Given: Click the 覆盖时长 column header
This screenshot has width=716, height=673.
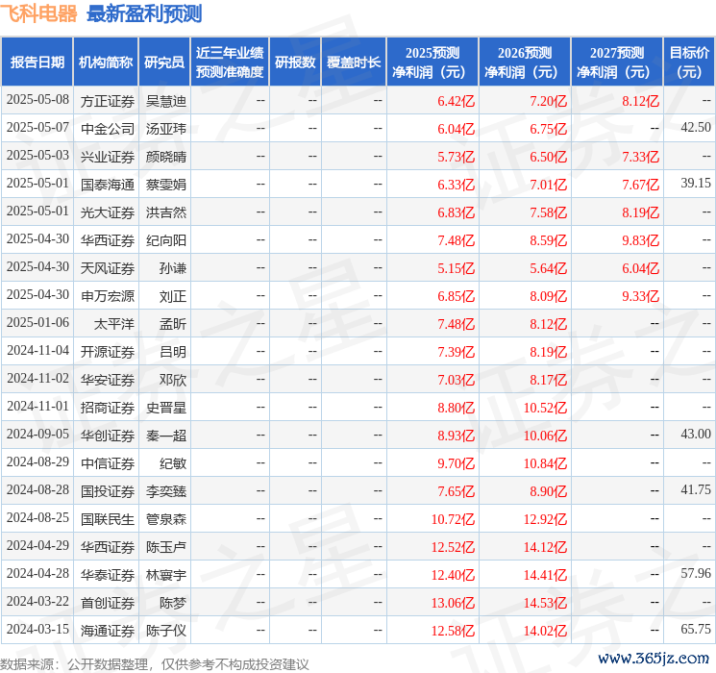Looking at the screenshot, I should 354,62.
